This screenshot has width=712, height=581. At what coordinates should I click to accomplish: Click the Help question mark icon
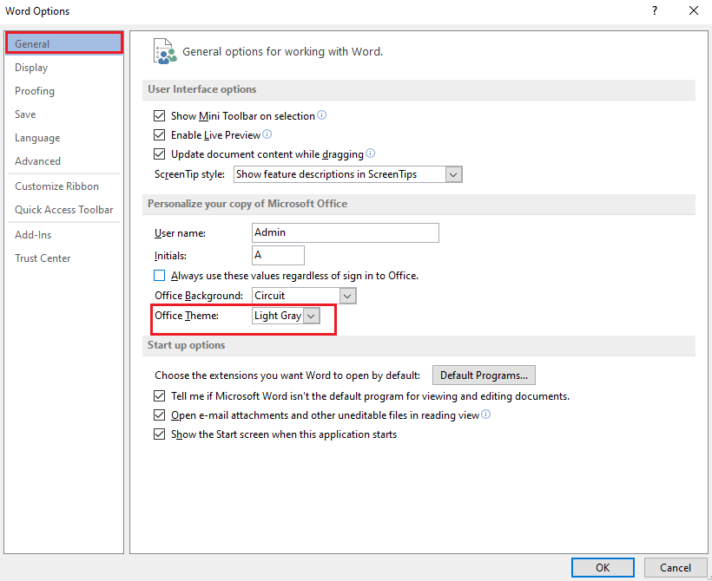(x=655, y=11)
